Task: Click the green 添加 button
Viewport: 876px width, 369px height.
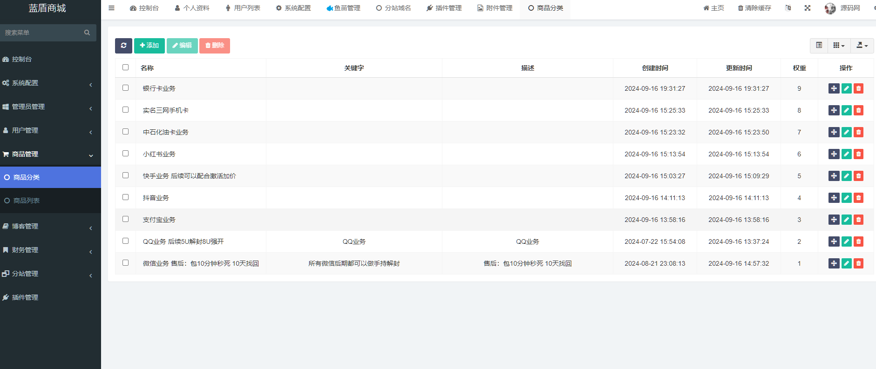Action: 149,46
